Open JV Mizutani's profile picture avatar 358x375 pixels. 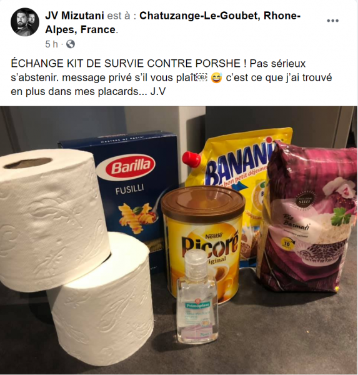tap(25, 22)
